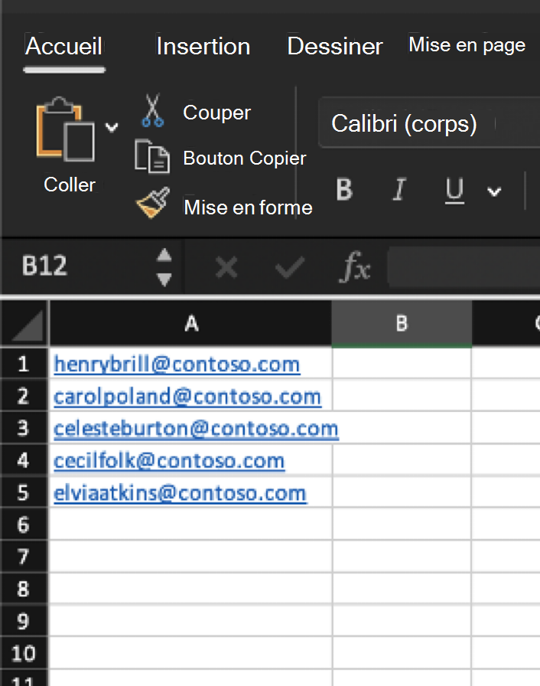Viewport: 540px width, 686px height.
Task: Toggle underline formatting with U
Action: [454, 191]
